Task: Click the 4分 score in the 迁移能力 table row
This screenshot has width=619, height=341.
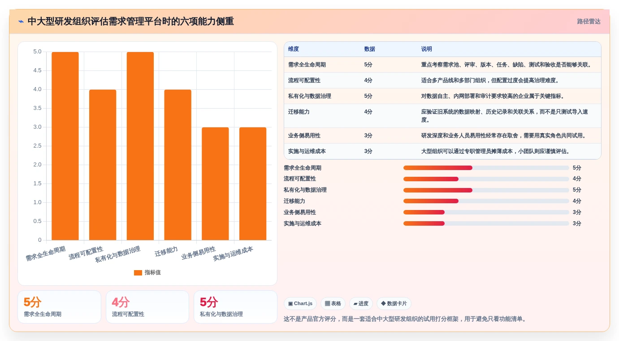Action: click(368, 112)
